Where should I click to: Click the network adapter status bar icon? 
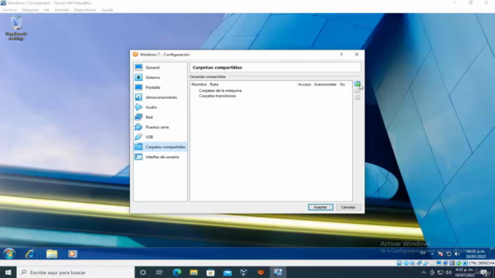click(x=419, y=263)
